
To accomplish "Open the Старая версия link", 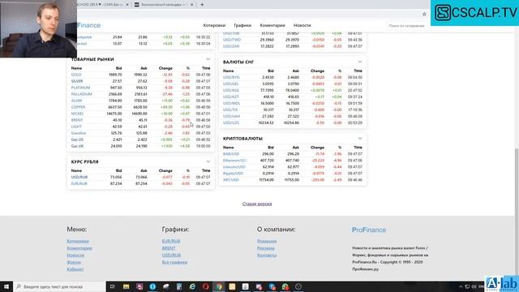I will [x=257, y=204].
